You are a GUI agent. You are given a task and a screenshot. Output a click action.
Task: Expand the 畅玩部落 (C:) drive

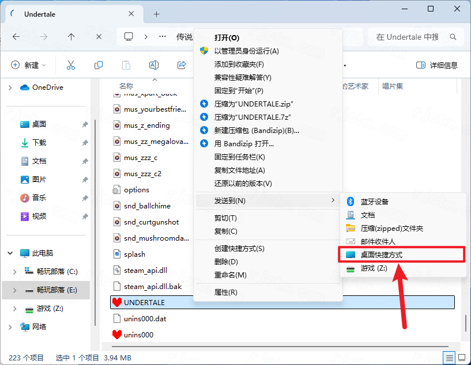pyautogui.click(x=15, y=272)
